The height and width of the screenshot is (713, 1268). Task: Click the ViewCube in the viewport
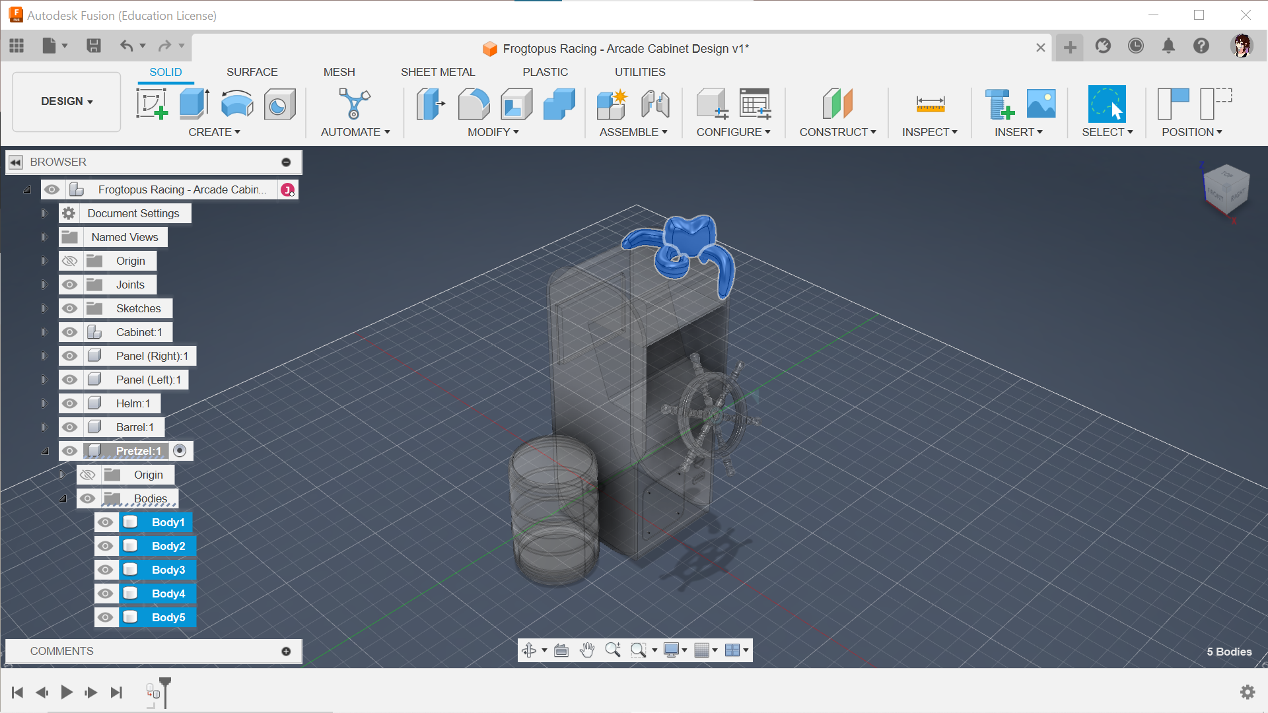pos(1225,189)
